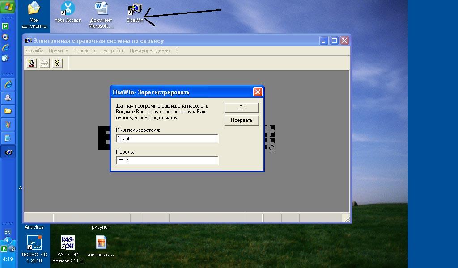Click the question mark help toolbar icon
The height and width of the screenshot is (268, 458).
point(57,63)
